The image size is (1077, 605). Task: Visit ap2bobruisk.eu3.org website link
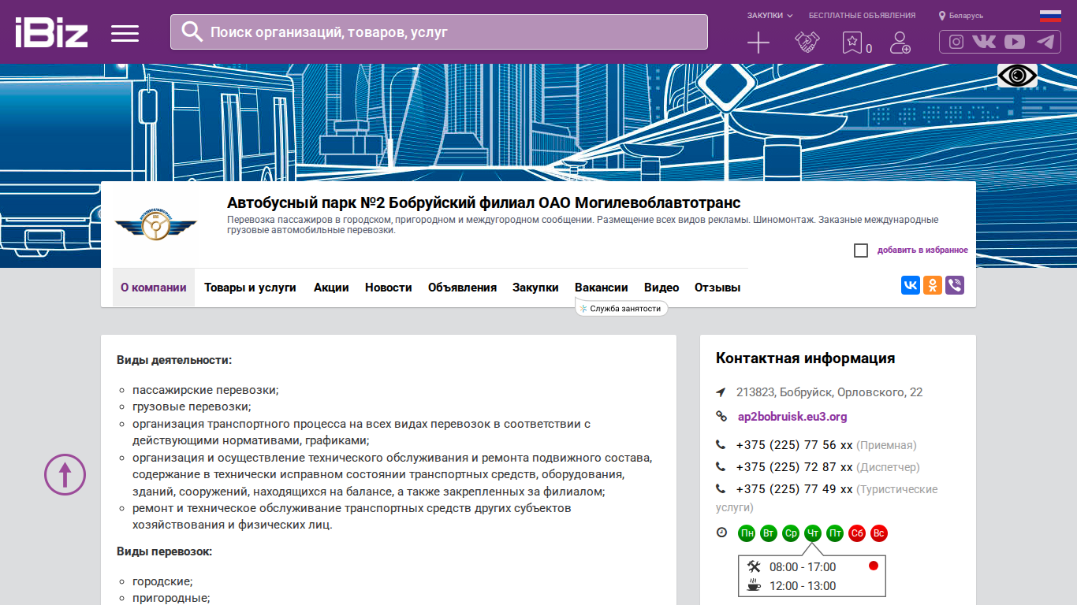coord(792,417)
